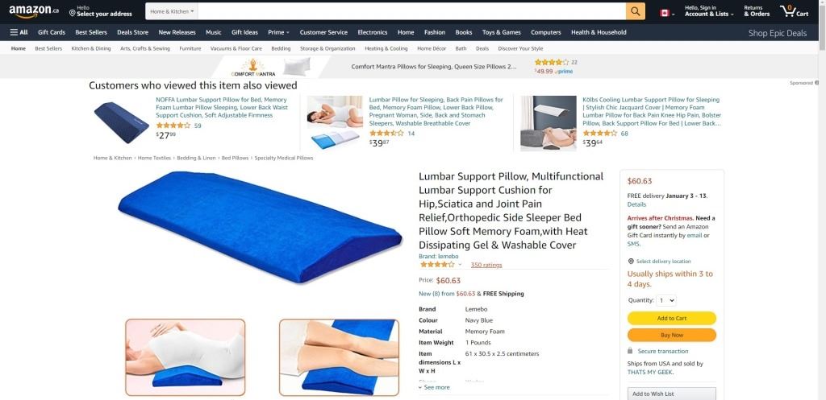
Task: Select Bedding in the category subnav
Action: 281,48
